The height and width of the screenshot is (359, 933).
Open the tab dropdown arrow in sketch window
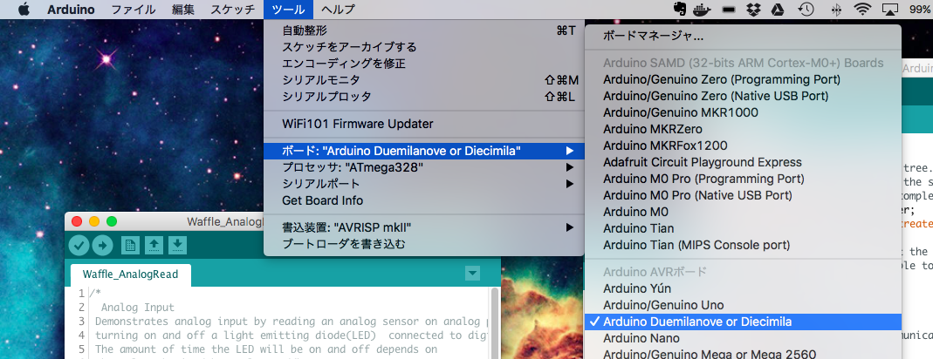[472, 273]
